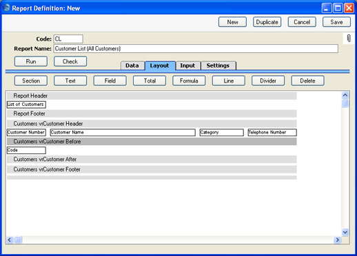357x256 pixels.
Task: Select the 'Customer Name' label box
Action: coord(123,132)
